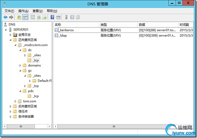Click the Export list toolbar icon
Screen dimensions: 197x138
[x=45, y=17]
